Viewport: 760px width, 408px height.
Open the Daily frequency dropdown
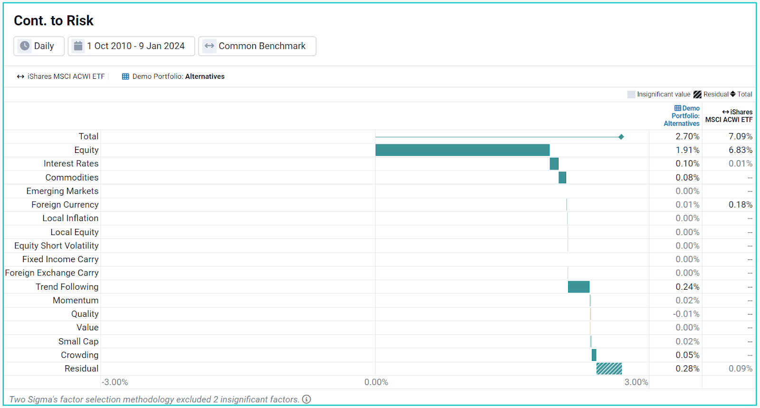tap(39, 46)
